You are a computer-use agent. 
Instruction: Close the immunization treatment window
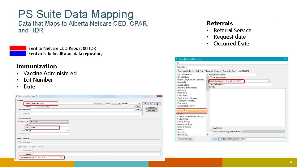pyautogui.click(x=160, y=96)
